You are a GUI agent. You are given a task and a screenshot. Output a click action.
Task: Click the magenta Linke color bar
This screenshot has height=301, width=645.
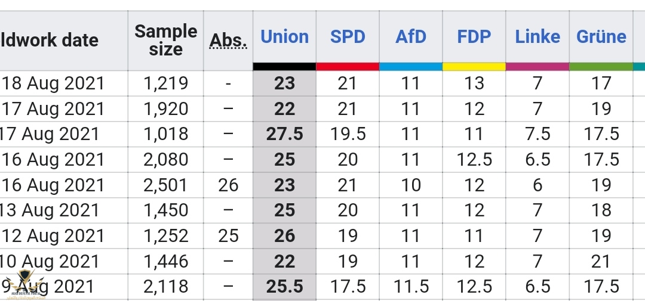tap(537, 67)
